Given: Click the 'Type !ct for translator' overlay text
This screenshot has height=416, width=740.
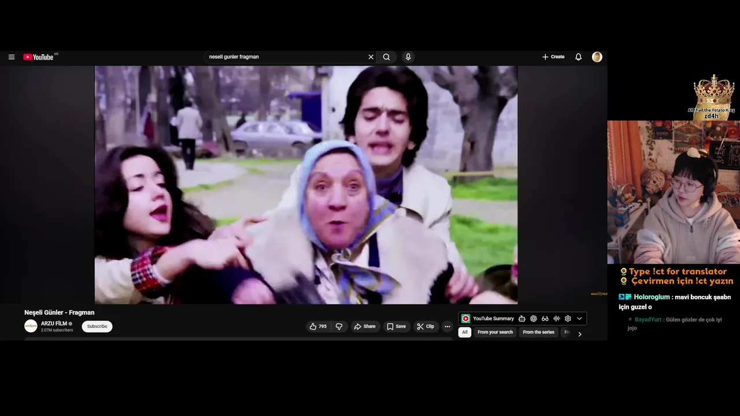Looking at the screenshot, I should coord(678,272).
